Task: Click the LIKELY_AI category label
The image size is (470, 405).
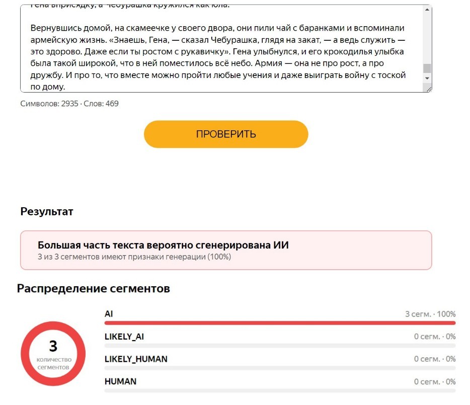Action: 124,337
